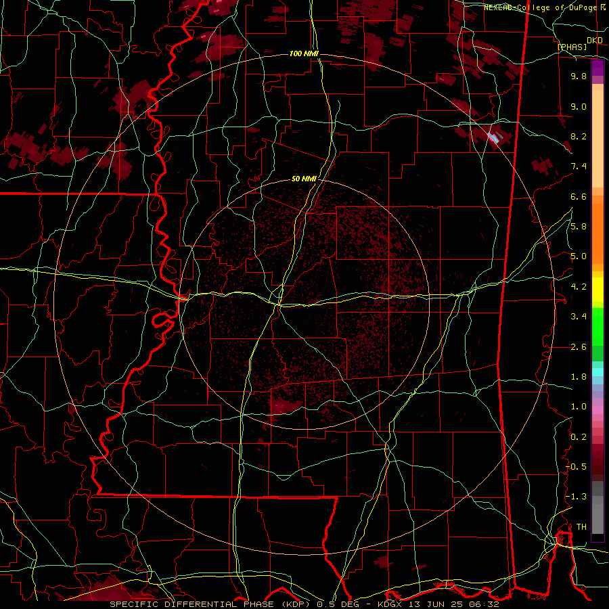
Task: Click 'SPECIFIC DIFFERENTIAL PHASE (KDP)' in the caption
Action: pos(210,604)
